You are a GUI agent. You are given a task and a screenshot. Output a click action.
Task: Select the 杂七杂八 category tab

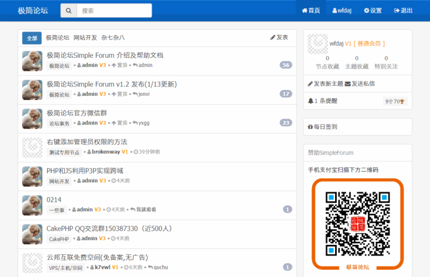(113, 38)
